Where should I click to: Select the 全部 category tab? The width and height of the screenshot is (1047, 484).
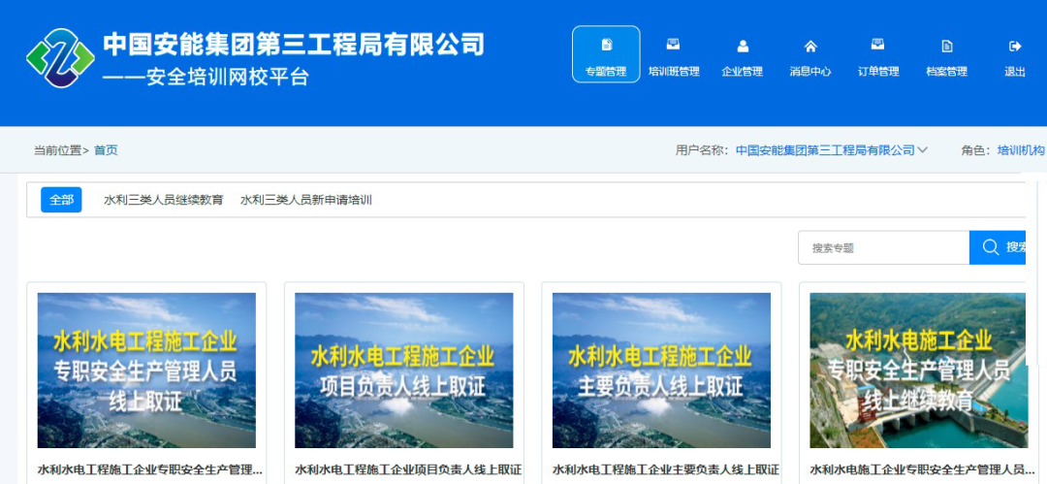(x=61, y=200)
